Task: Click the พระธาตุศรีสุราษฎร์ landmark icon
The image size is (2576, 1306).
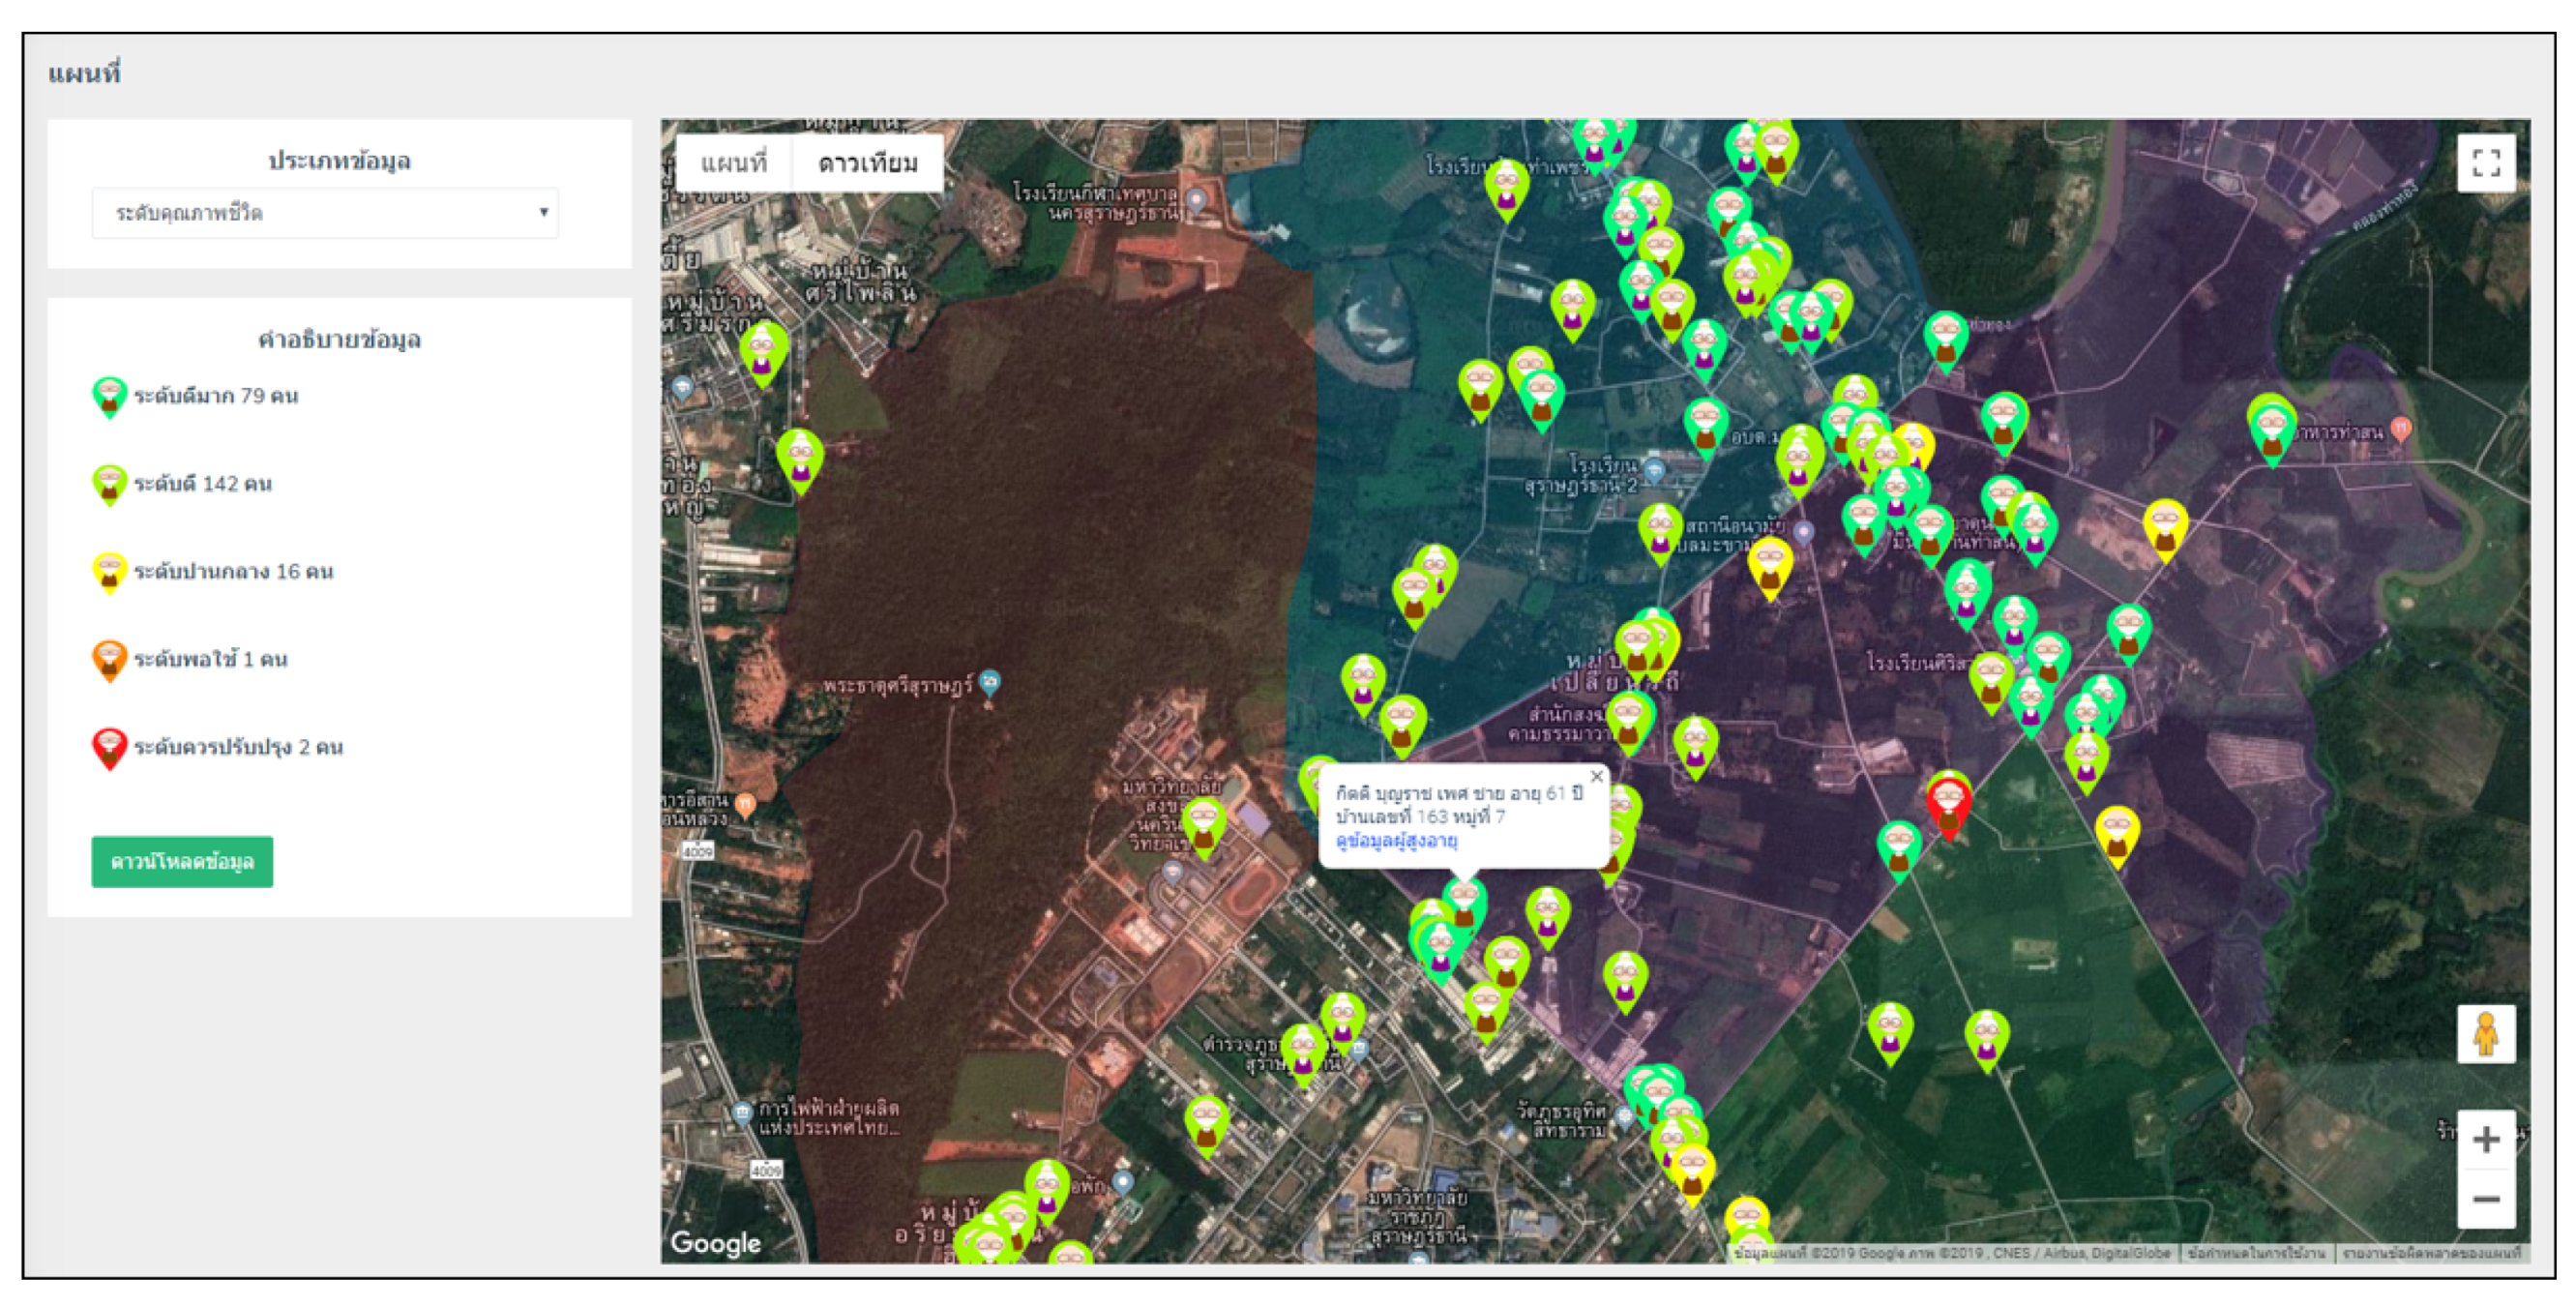Action: tap(989, 683)
